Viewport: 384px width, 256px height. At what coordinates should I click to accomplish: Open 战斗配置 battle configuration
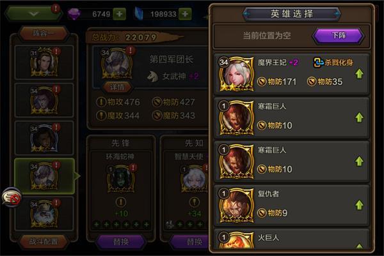(44, 241)
